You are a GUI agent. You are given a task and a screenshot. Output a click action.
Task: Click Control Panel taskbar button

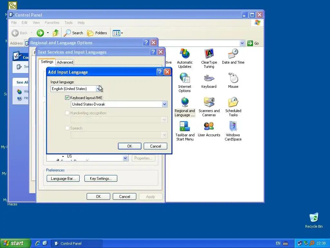tap(77, 243)
